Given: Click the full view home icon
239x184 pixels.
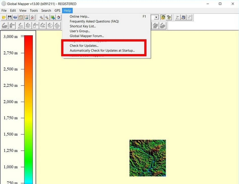Looking at the screenshot, I should [58, 17].
